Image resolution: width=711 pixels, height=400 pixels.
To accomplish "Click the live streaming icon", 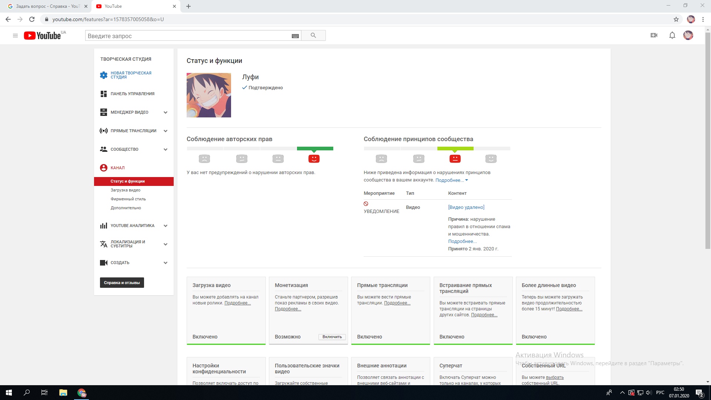I will [x=104, y=131].
